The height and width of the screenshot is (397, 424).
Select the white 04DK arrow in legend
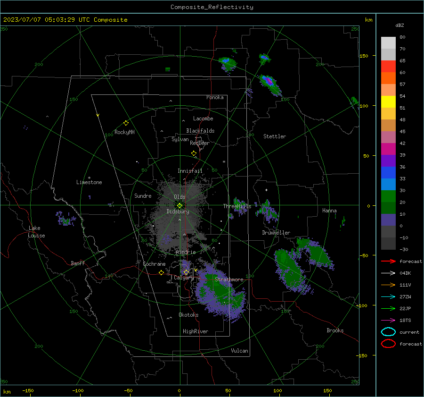tap(388, 273)
